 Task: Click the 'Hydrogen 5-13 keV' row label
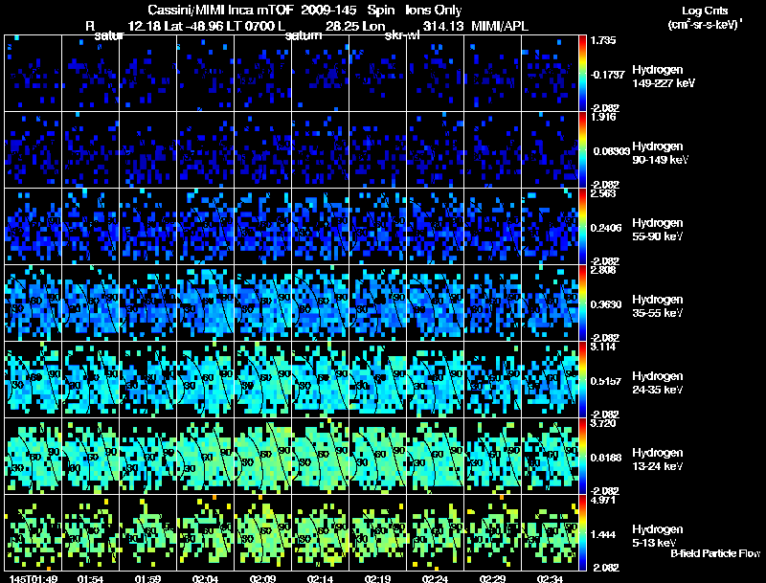pyautogui.click(x=658, y=536)
